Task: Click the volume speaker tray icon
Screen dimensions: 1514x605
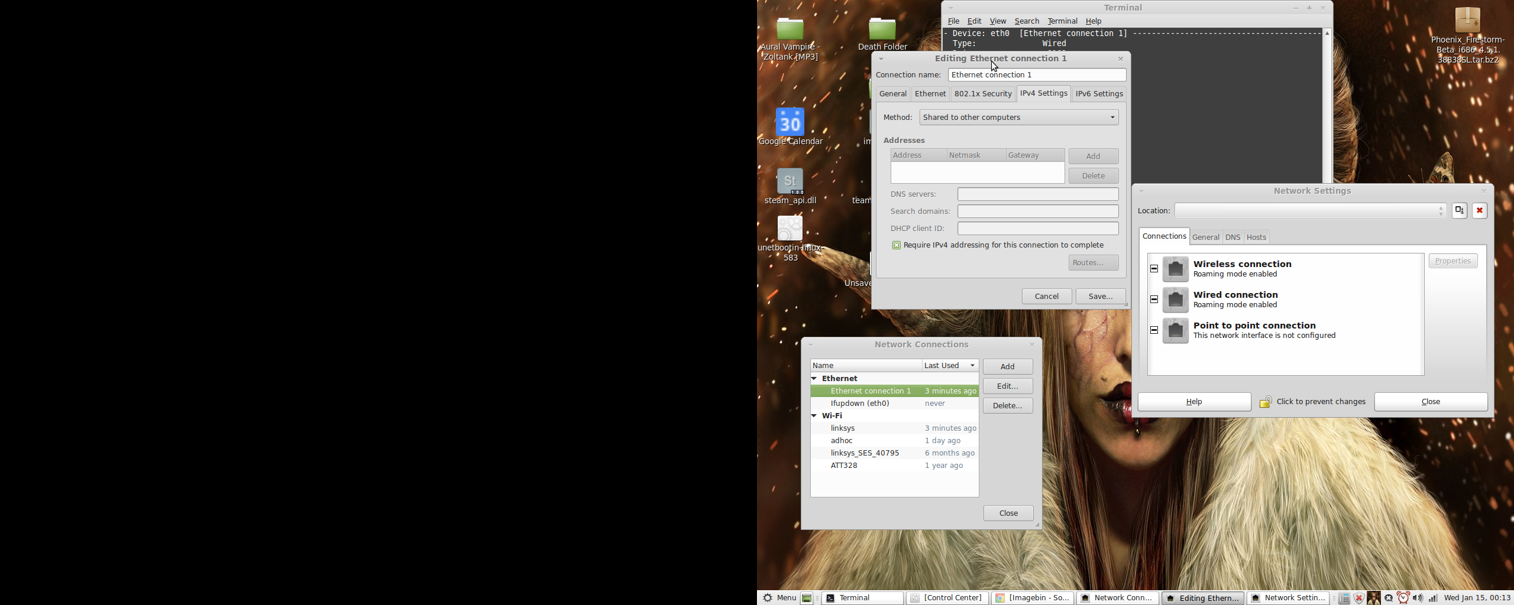Action: [x=1418, y=598]
